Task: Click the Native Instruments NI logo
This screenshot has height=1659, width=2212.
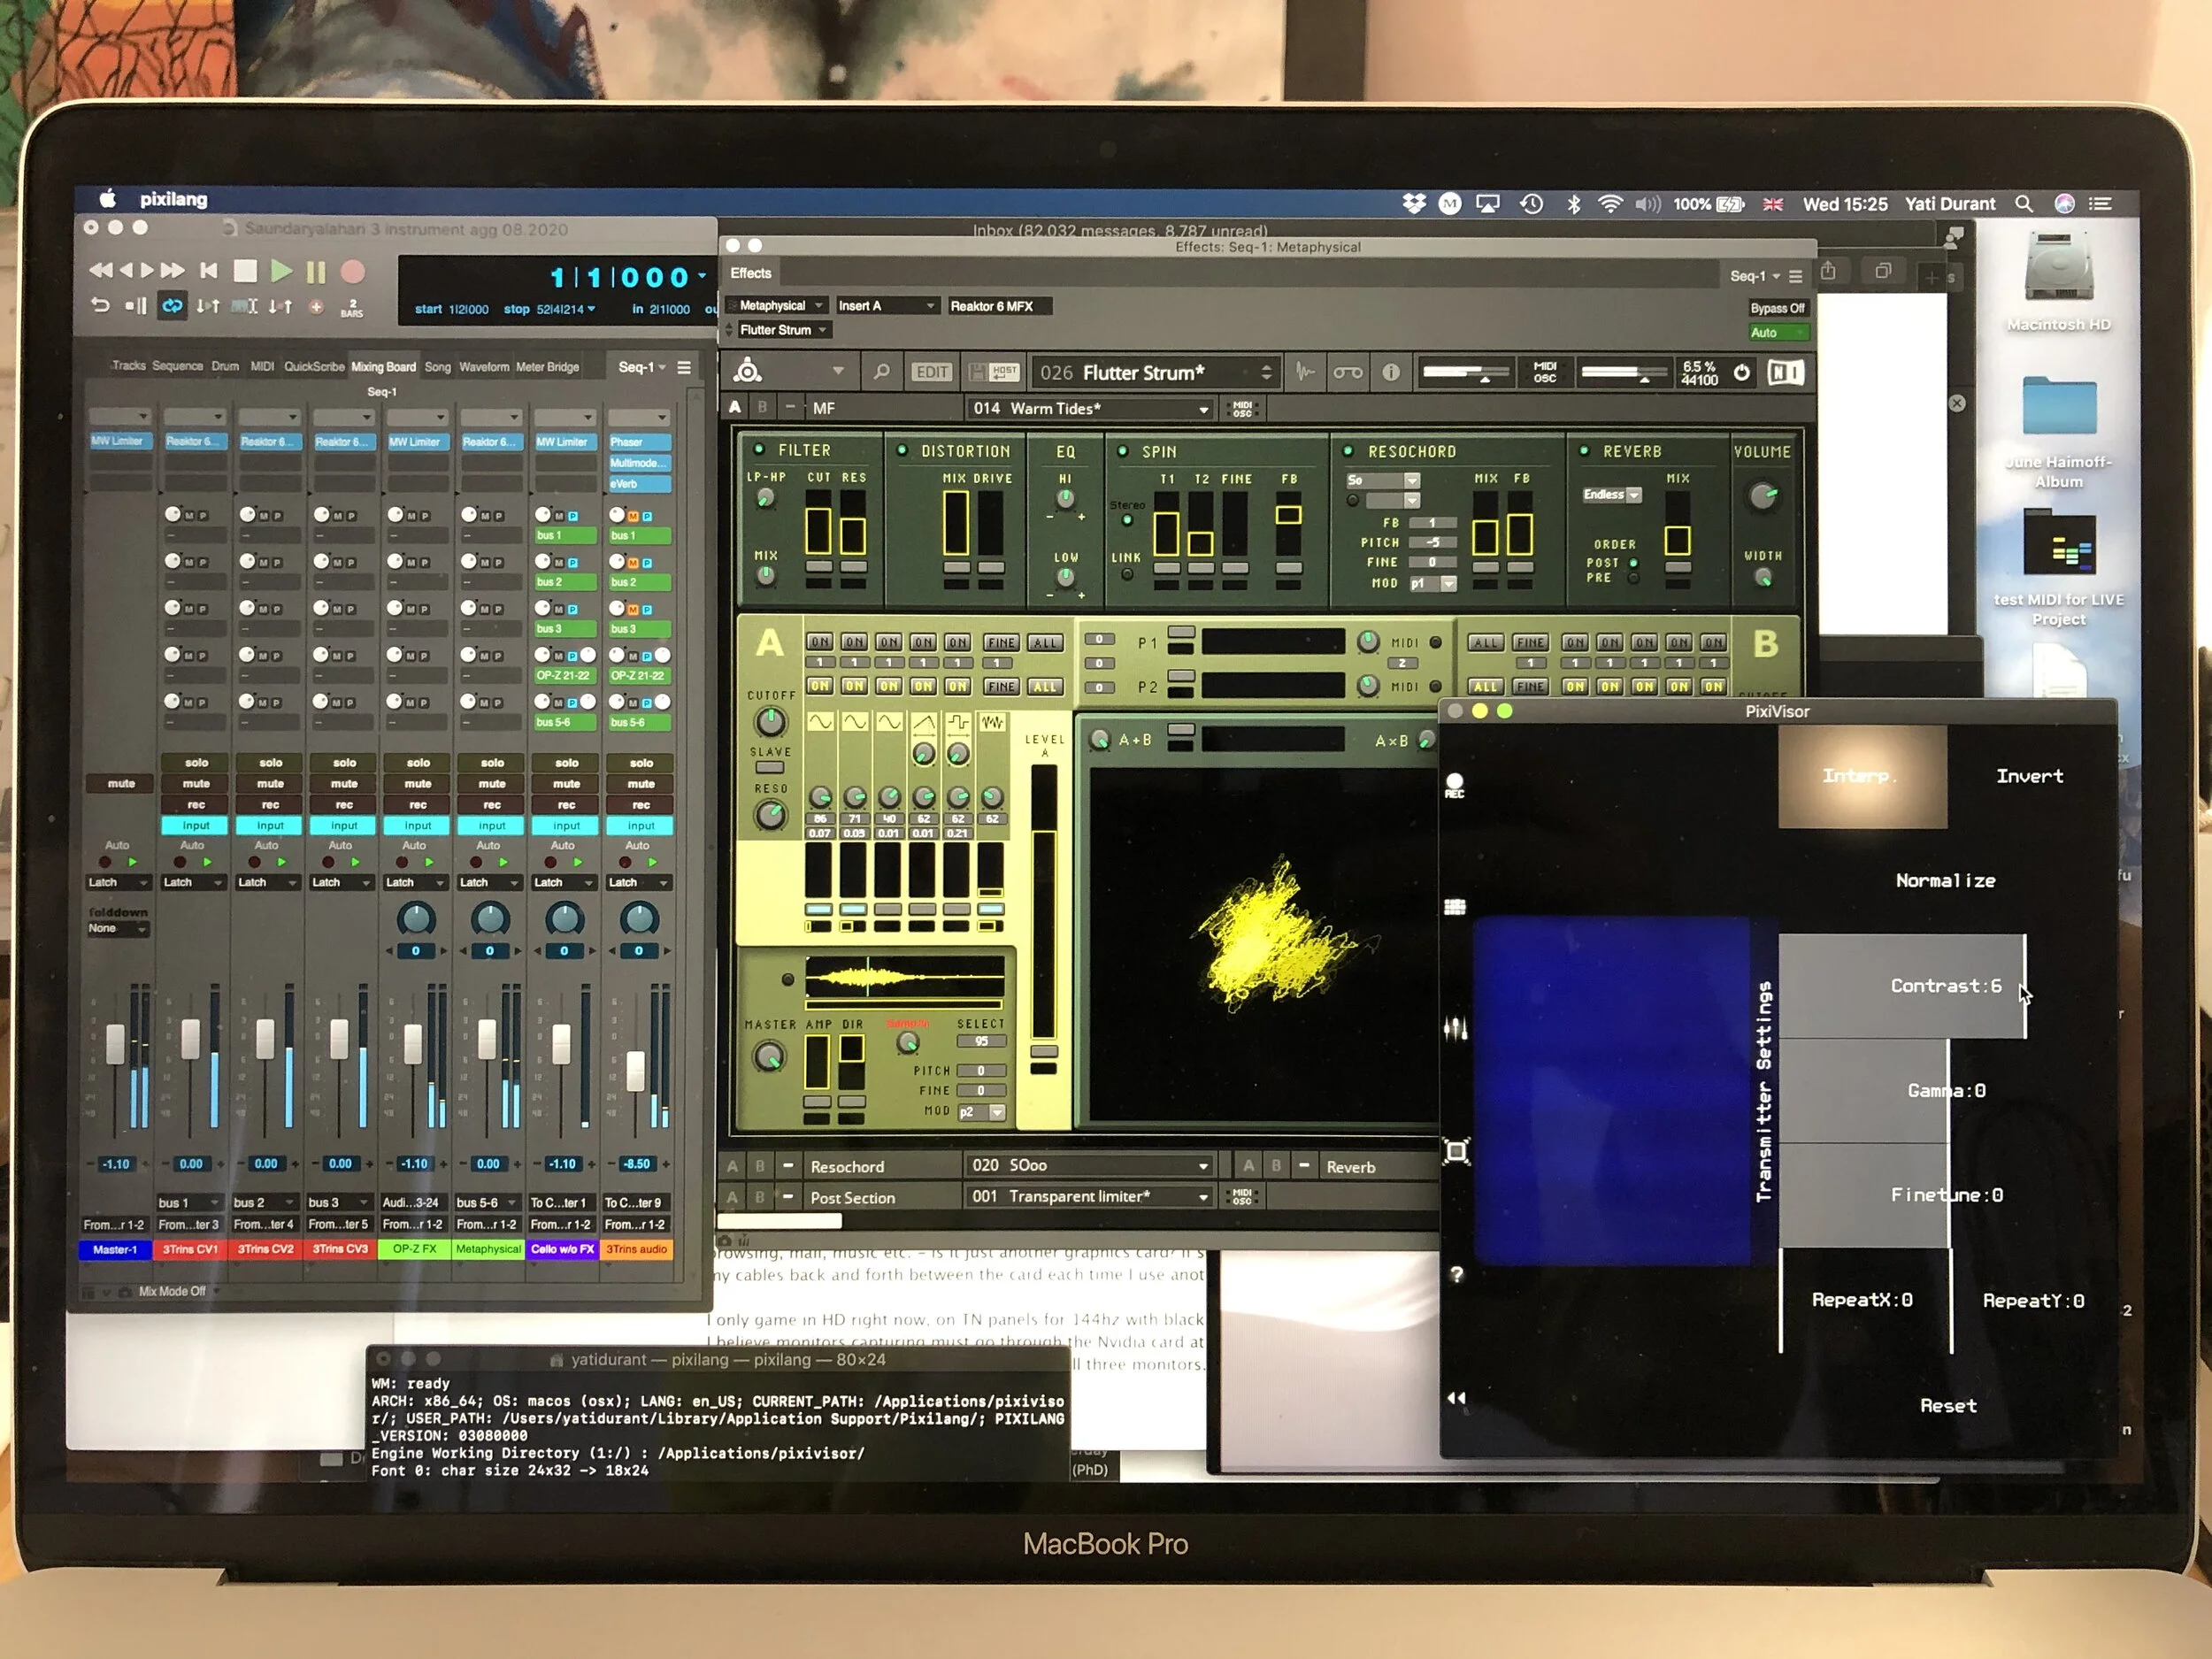Action: click(1785, 372)
